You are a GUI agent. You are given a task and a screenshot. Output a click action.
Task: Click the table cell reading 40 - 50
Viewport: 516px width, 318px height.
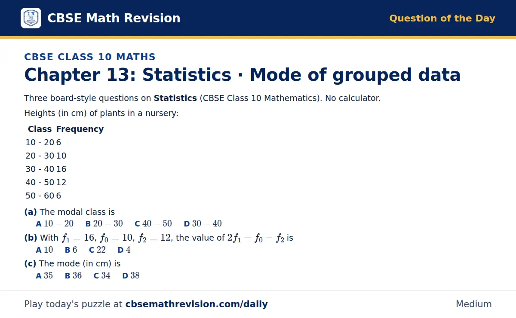tap(40, 182)
